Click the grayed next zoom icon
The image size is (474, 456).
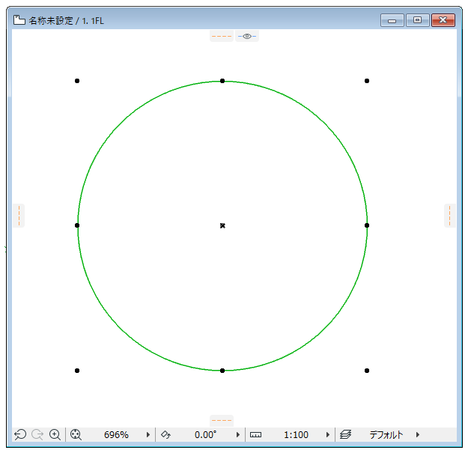37,434
